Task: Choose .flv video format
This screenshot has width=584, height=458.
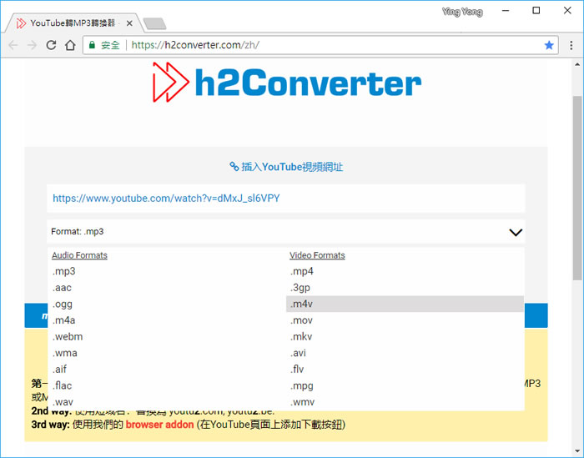Action: coord(405,370)
